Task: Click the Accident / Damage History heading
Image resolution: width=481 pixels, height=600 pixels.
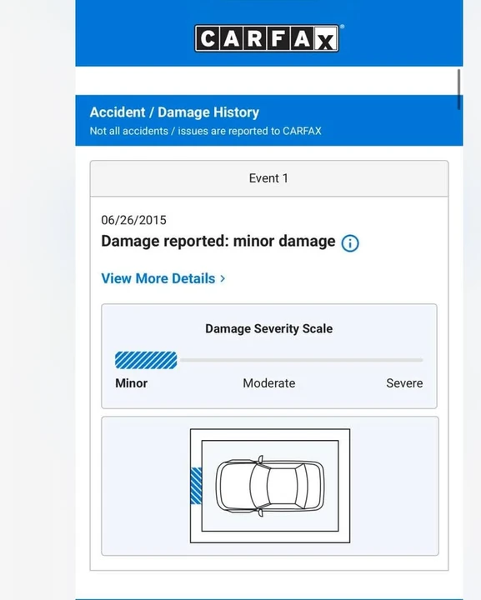Action: point(174,112)
